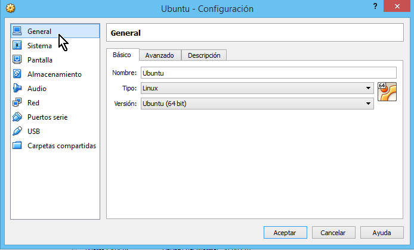
Task: Click the Sistema chip icon
Action: (x=17, y=45)
